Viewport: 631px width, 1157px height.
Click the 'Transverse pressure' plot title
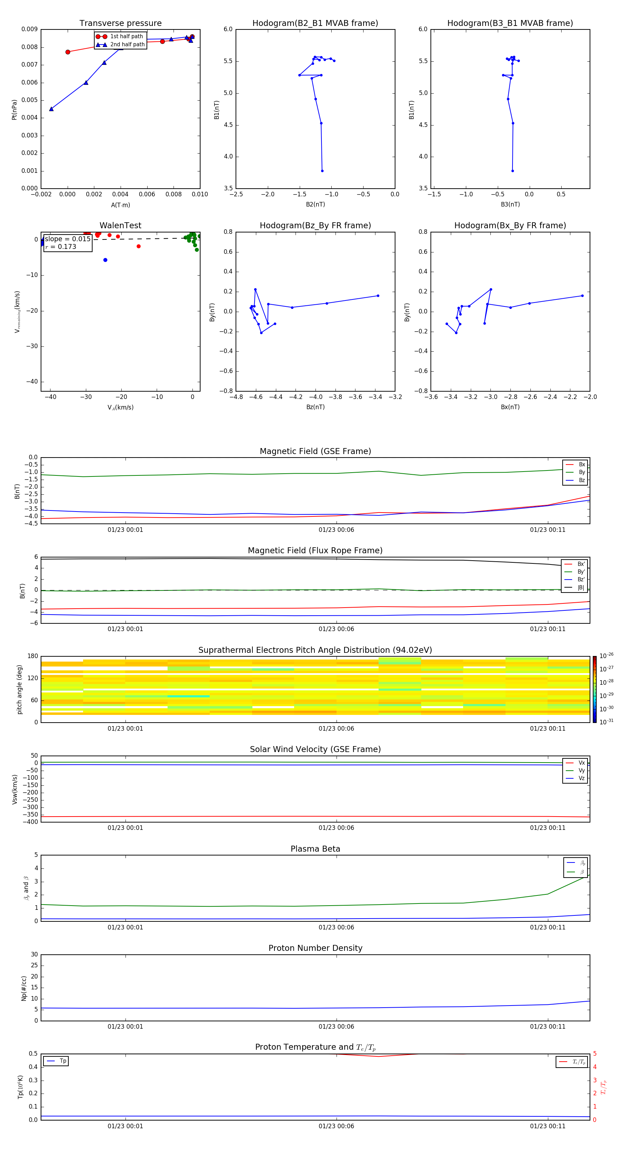tap(120, 23)
